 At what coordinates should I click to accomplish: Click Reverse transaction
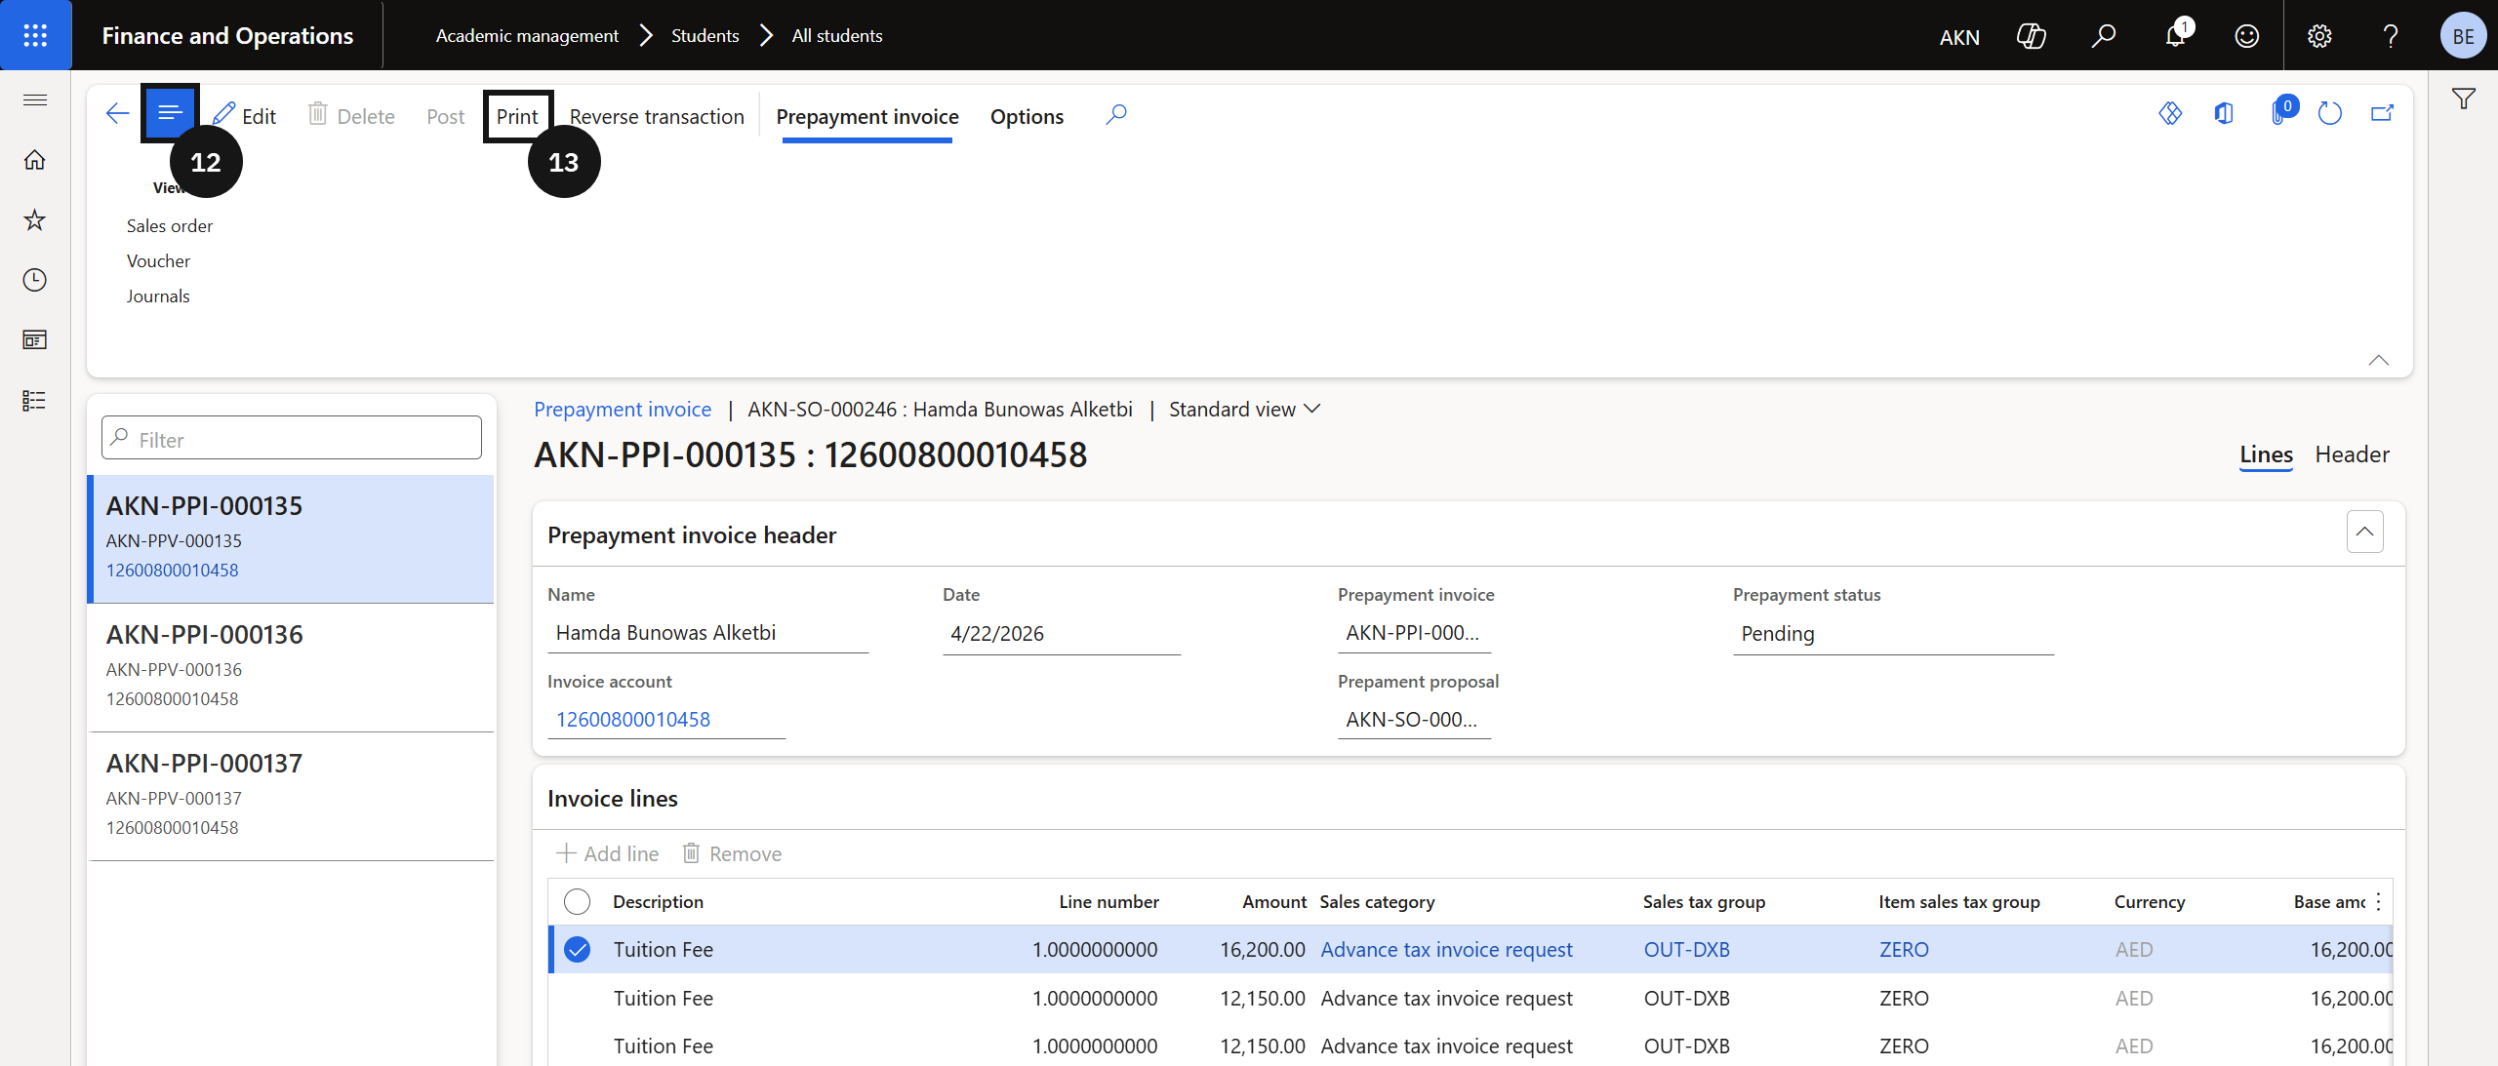pyautogui.click(x=657, y=116)
